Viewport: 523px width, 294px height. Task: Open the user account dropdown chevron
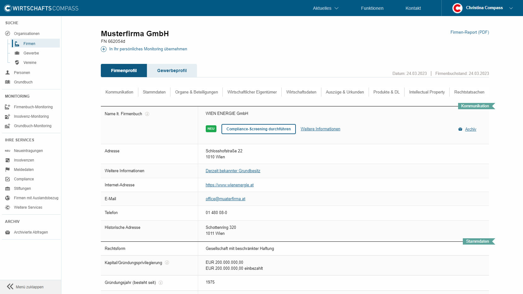click(x=511, y=8)
